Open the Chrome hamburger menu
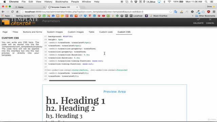 point(214,12)
